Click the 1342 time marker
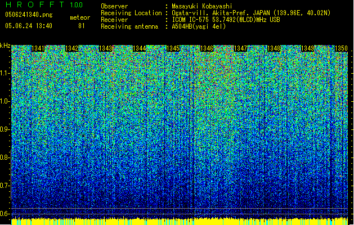The image size is (354, 225). coord(72,48)
